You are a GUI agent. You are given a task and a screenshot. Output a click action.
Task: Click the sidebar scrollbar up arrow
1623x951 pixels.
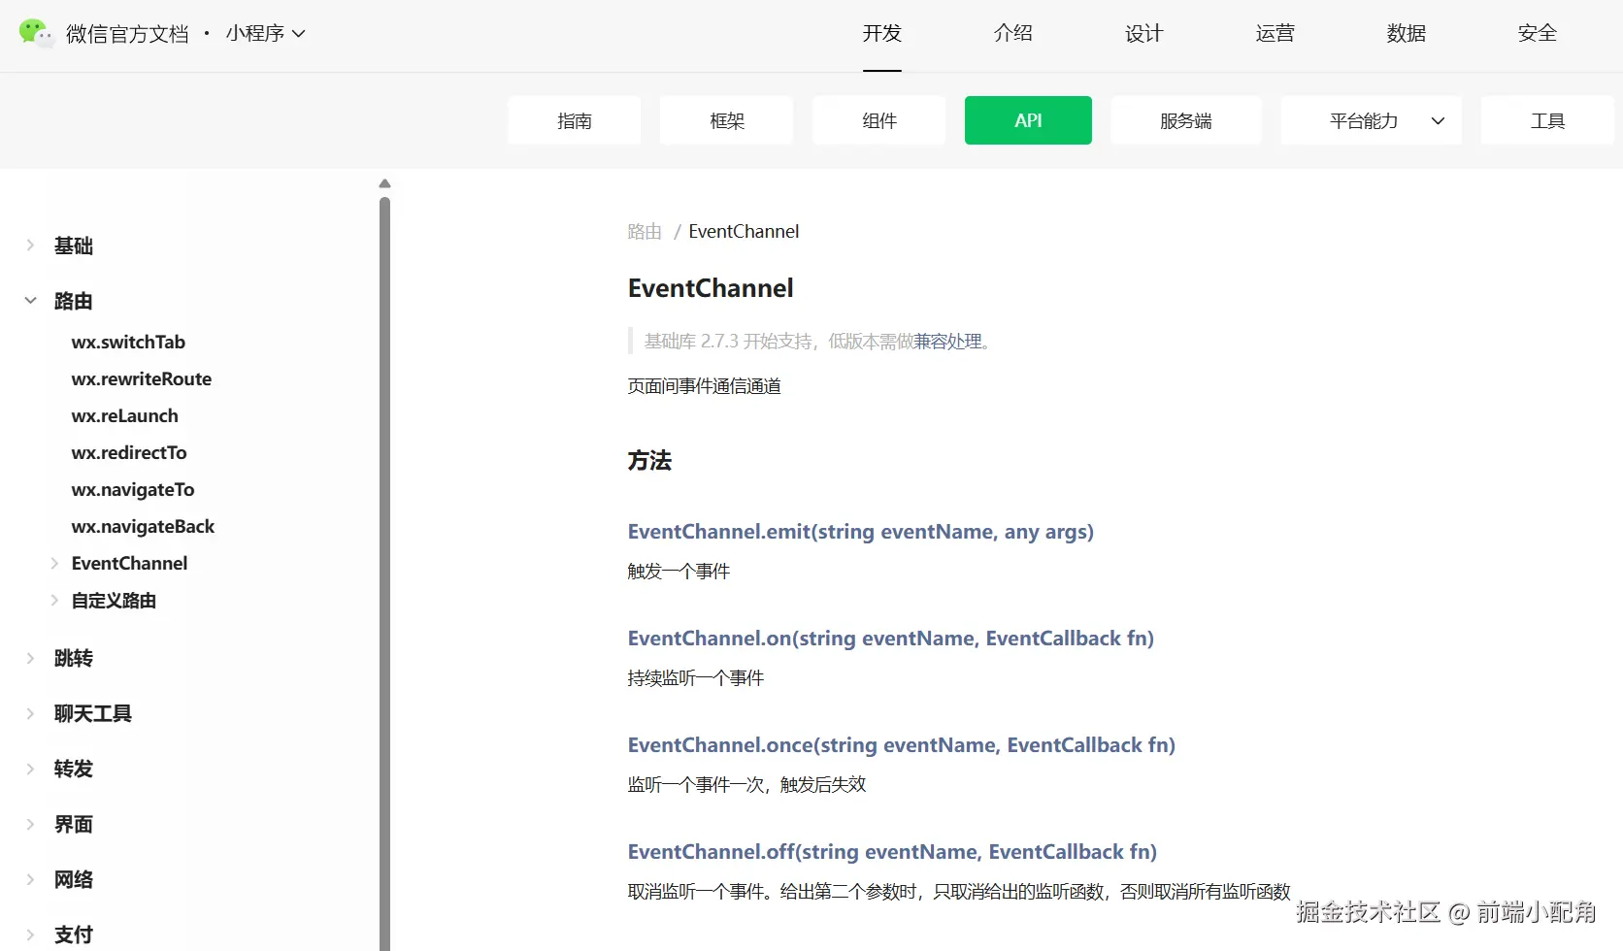click(x=384, y=182)
